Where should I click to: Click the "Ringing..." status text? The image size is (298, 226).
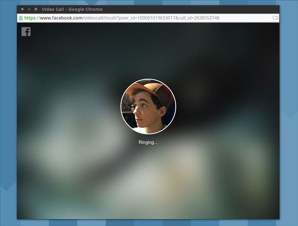[x=148, y=142]
